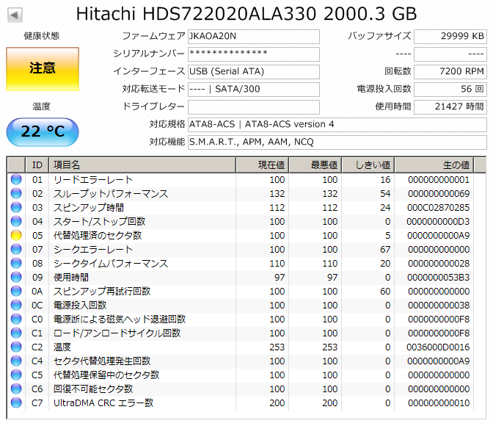Click the 対応転送モード field SATA/300
The height and width of the screenshot is (426, 493).
254,90
